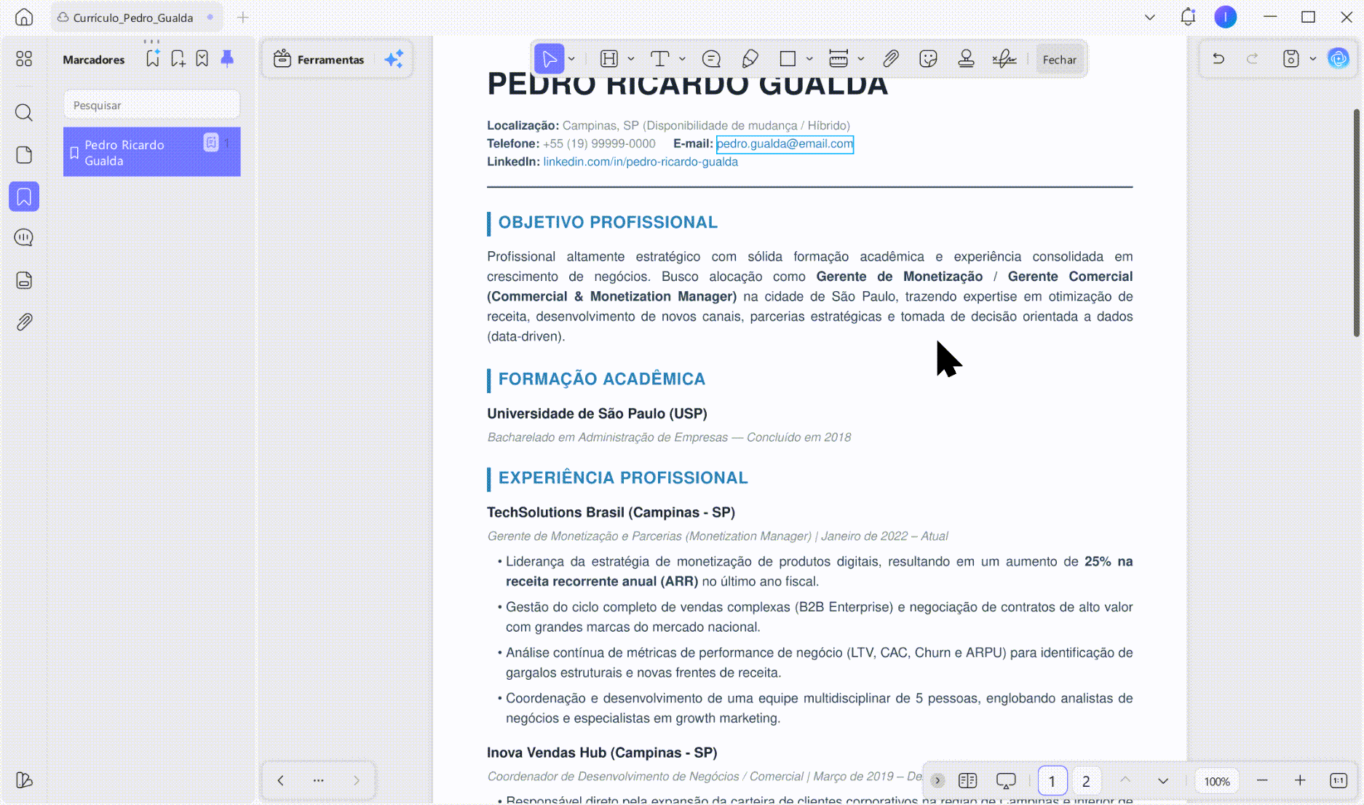Add new bookmark icon
The height and width of the screenshot is (805, 1364).
[178, 59]
